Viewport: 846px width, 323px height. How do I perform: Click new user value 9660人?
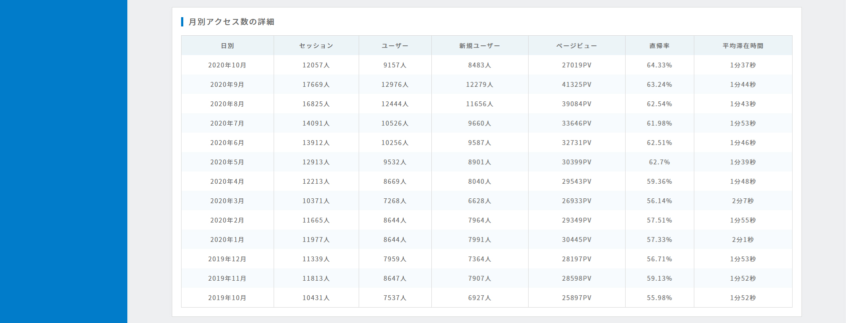click(480, 123)
